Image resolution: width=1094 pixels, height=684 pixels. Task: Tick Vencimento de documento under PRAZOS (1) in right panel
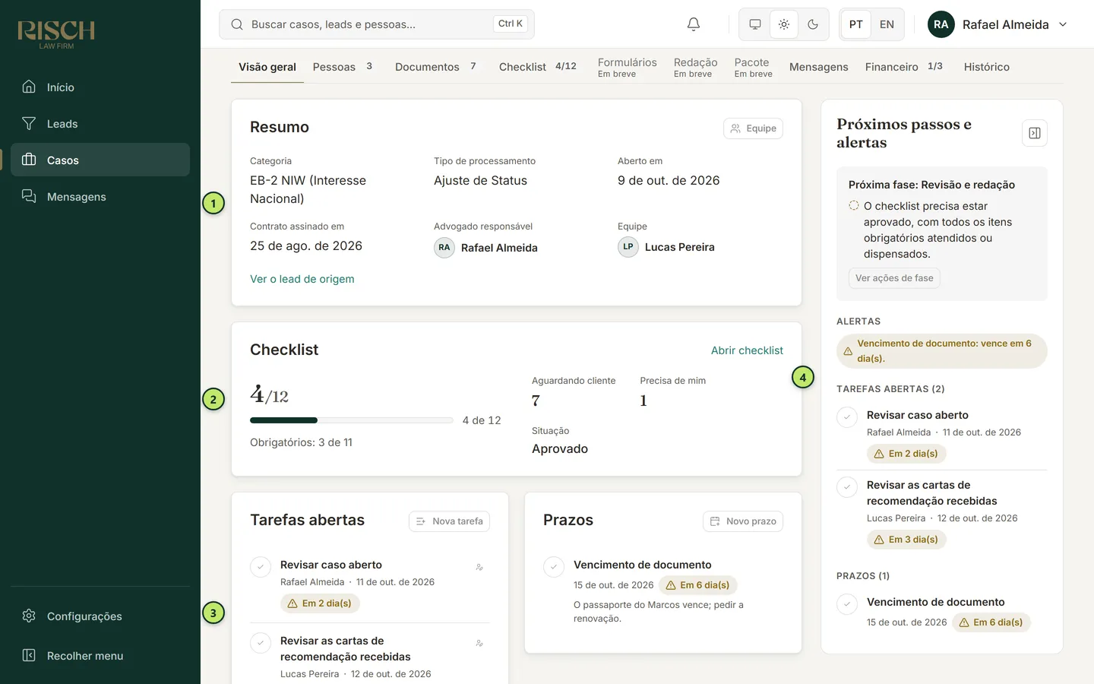point(847,604)
